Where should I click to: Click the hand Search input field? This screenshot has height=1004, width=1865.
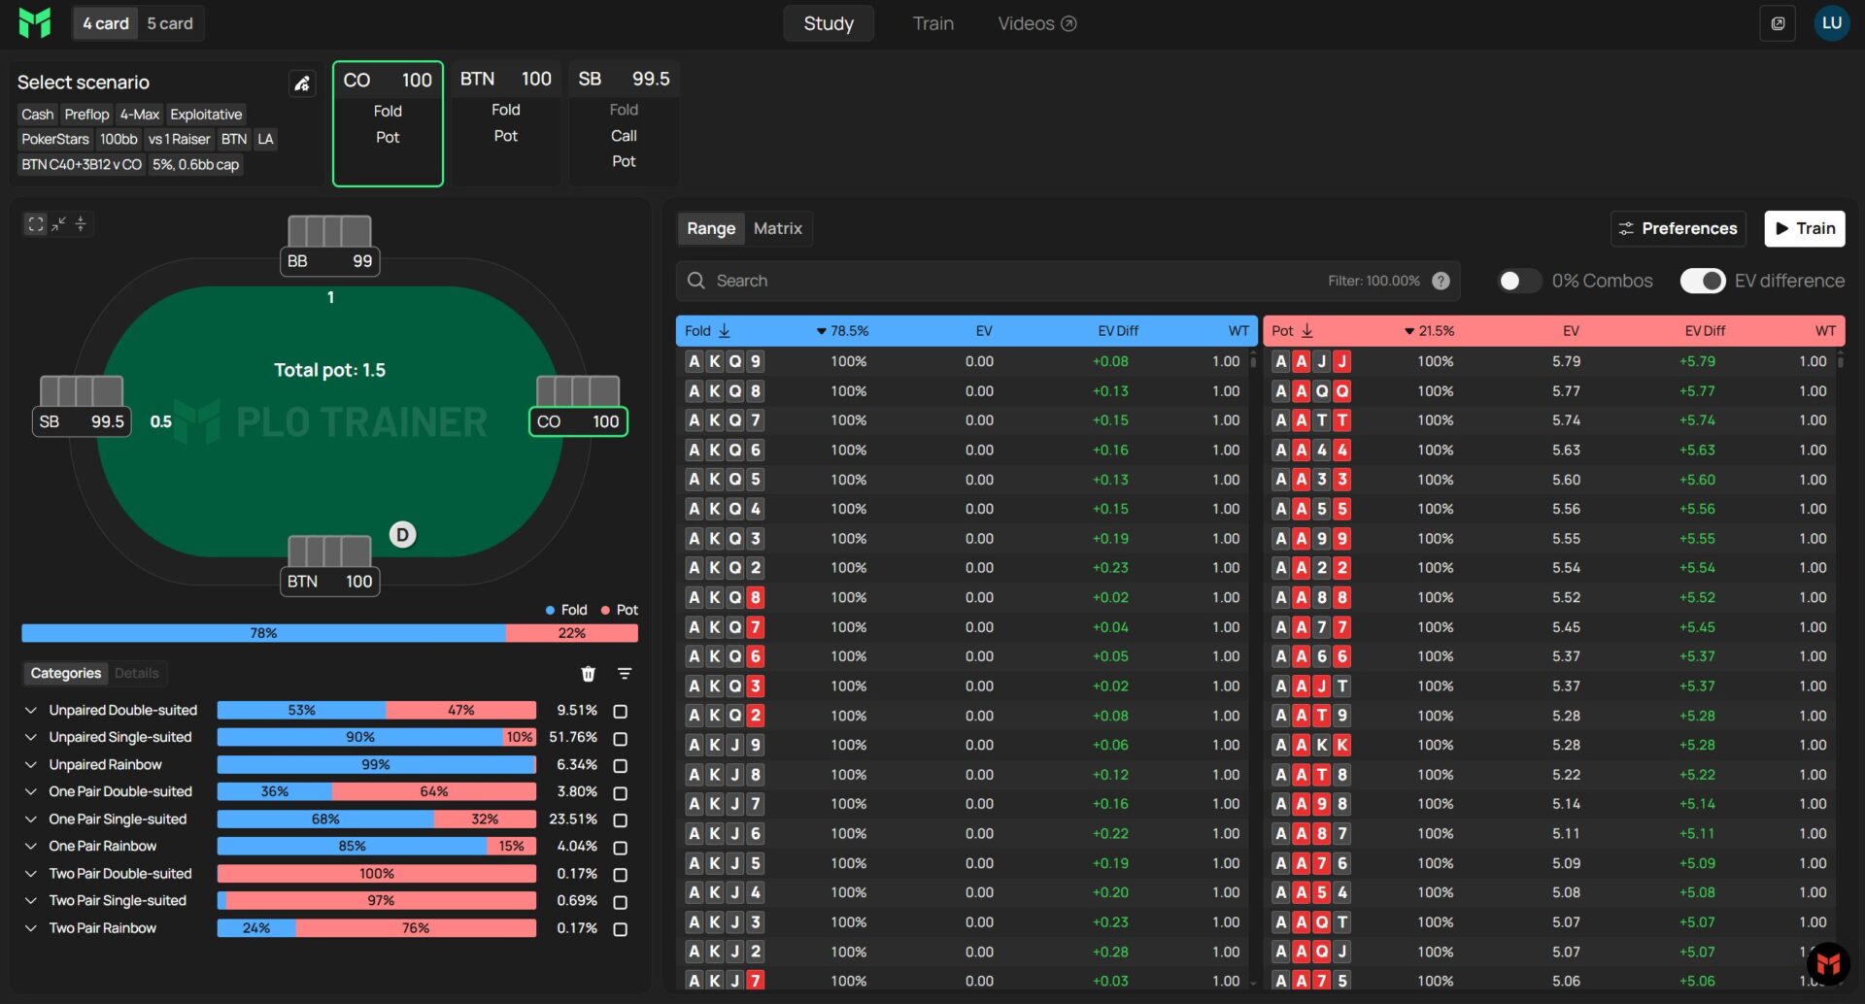[1010, 281]
